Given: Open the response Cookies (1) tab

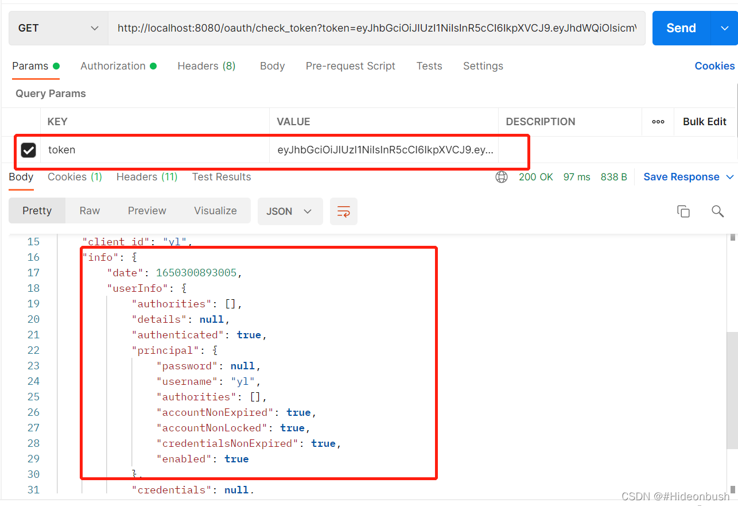Looking at the screenshot, I should click(75, 177).
